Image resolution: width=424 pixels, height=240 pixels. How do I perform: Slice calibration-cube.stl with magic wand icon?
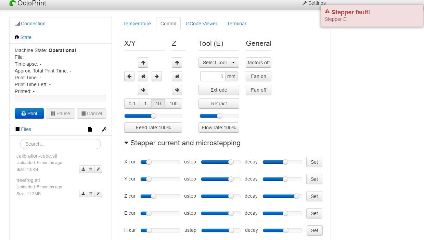point(98,169)
